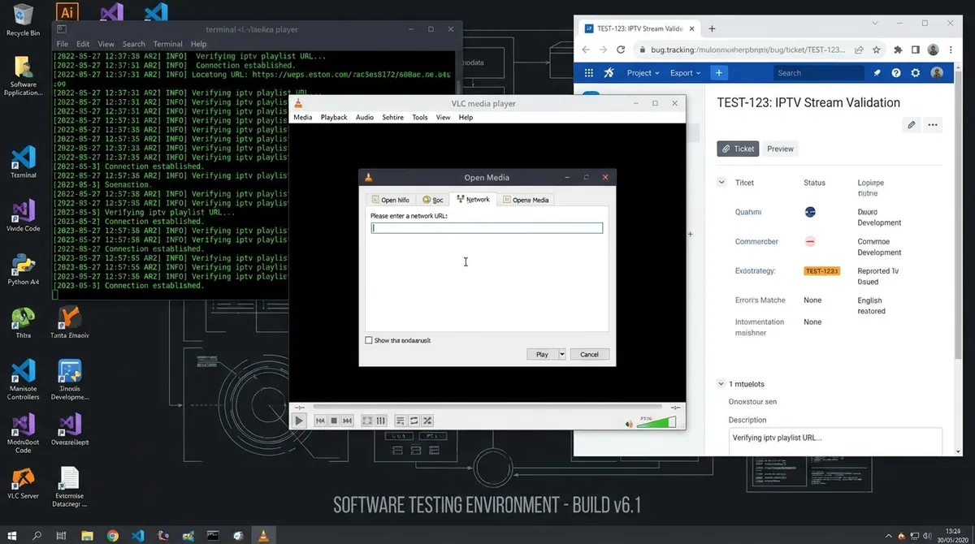Screen dimensions: 975x544
Task: Click the browser Back arrow
Action: click(585, 50)
